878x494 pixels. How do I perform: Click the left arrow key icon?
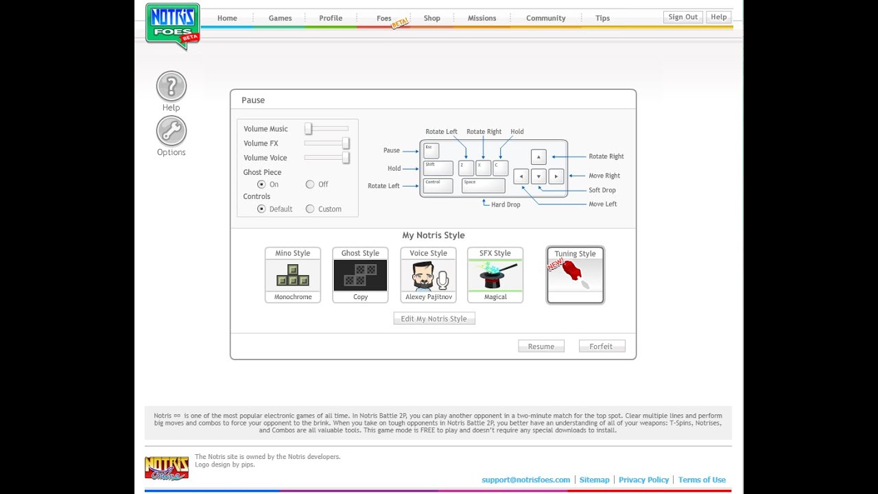pyautogui.click(x=521, y=176)
